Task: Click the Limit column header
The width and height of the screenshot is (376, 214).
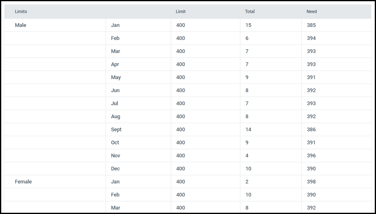Action: click(x=180, y=11)
